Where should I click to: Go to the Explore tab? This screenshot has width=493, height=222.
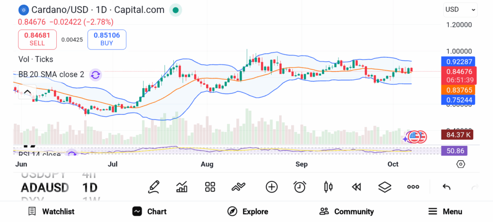[x=247, y=211]
